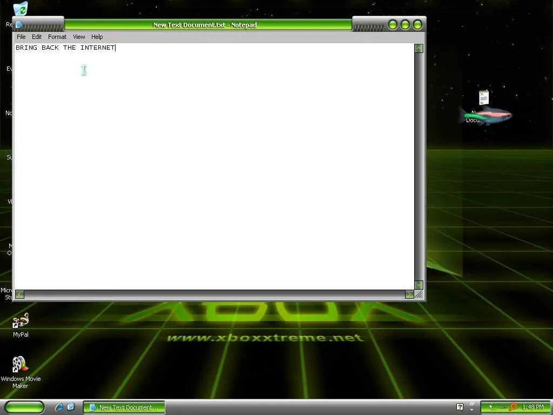
Task: Click in text after BRING BACK THE INTERNET
Action: point(117,48)
